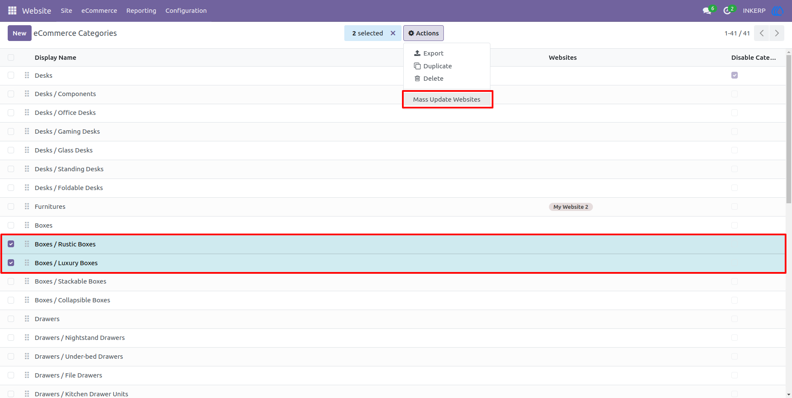Choose Delete from Actions menu
The width and height of the screenshot is (792, 398).
pos(446,79)
